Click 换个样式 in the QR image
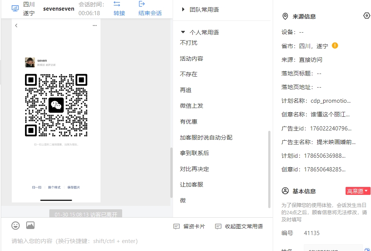Image resolution: width=371 pixels, height=251 pixels. 54,187
